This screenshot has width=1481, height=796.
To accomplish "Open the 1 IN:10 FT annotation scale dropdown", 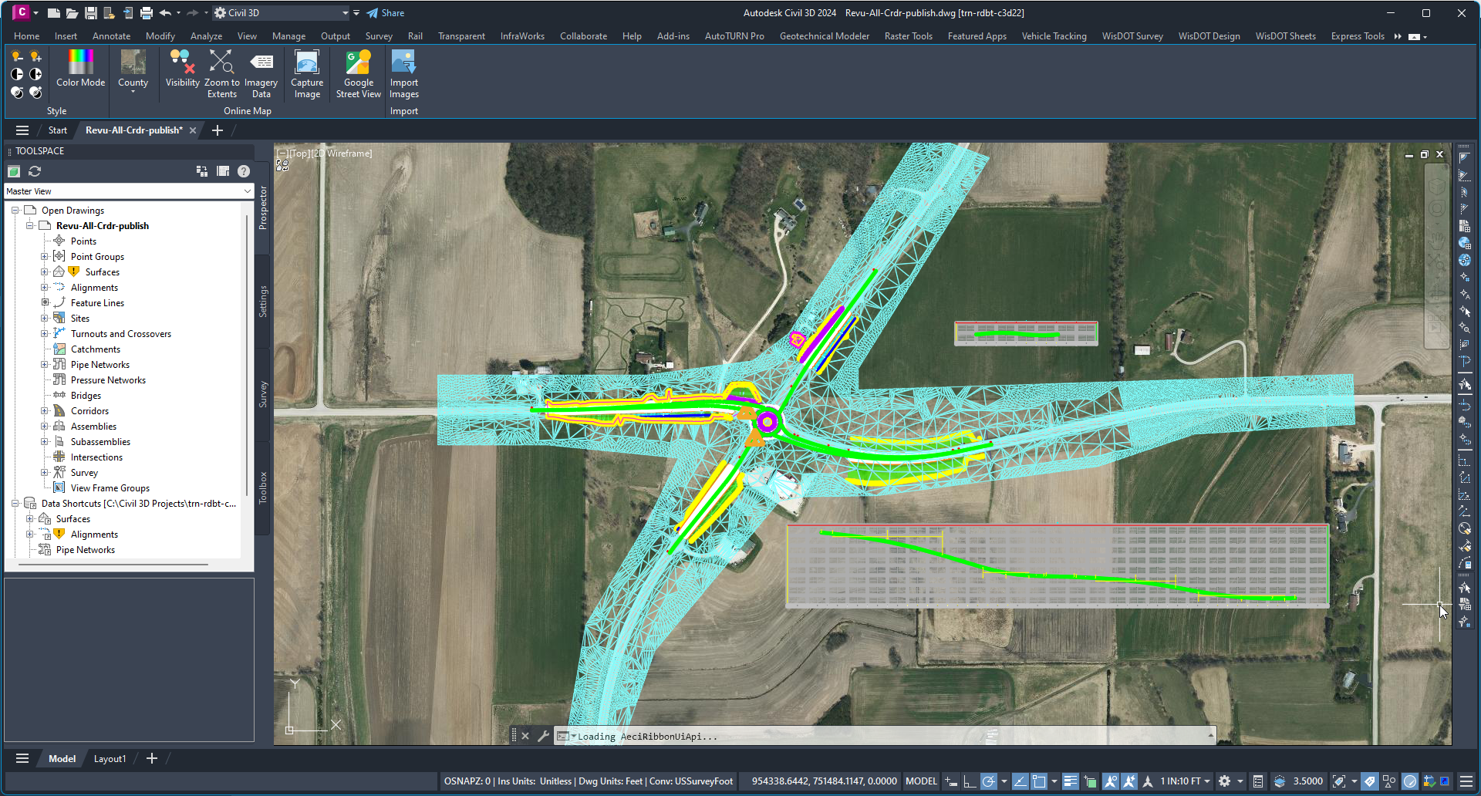I will (x=1186, y=781).
